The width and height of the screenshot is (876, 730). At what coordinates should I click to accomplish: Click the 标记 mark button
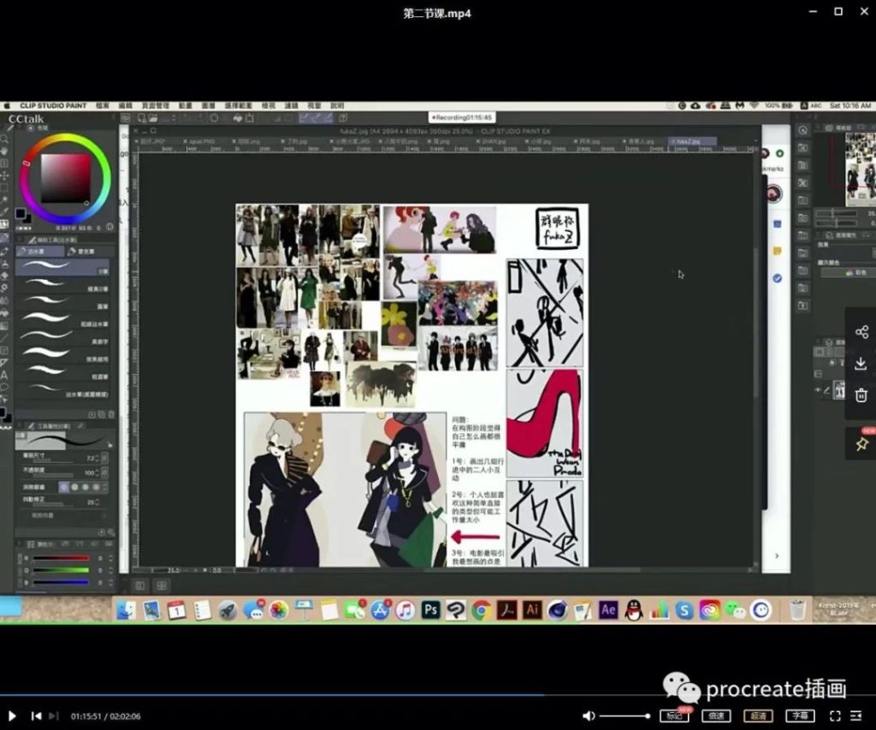pyautogui.click(x=673, y=715)
